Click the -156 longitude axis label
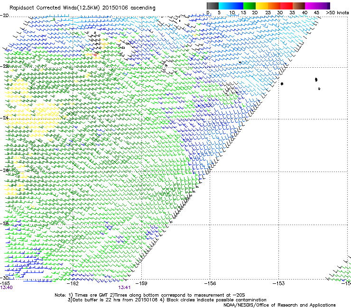This screenshot has height=308, width=351. [x=210, y=283]
